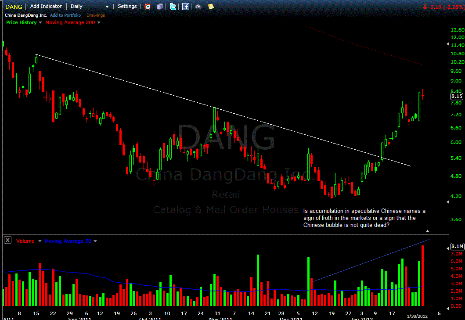This screenshot has width=465, height=320.
Task: Click the China DangDang Inc. company name
Action: pyautogui.click(x=26, y=15)
